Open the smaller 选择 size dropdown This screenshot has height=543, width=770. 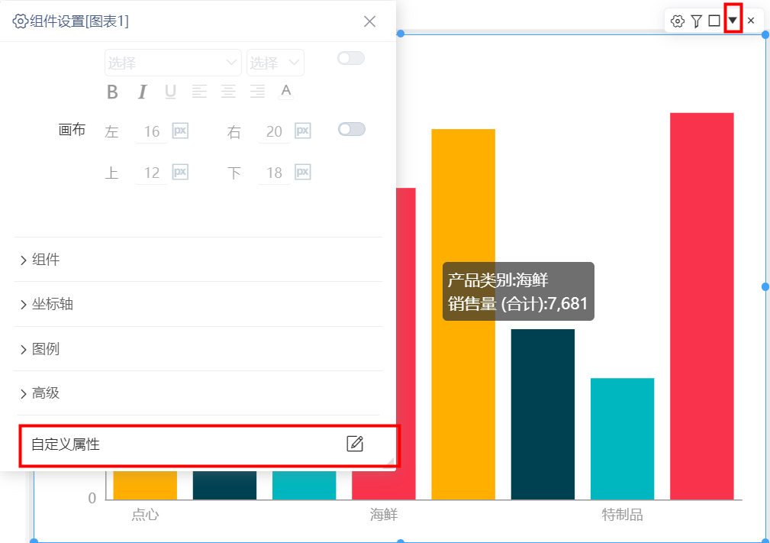(275, 63)
